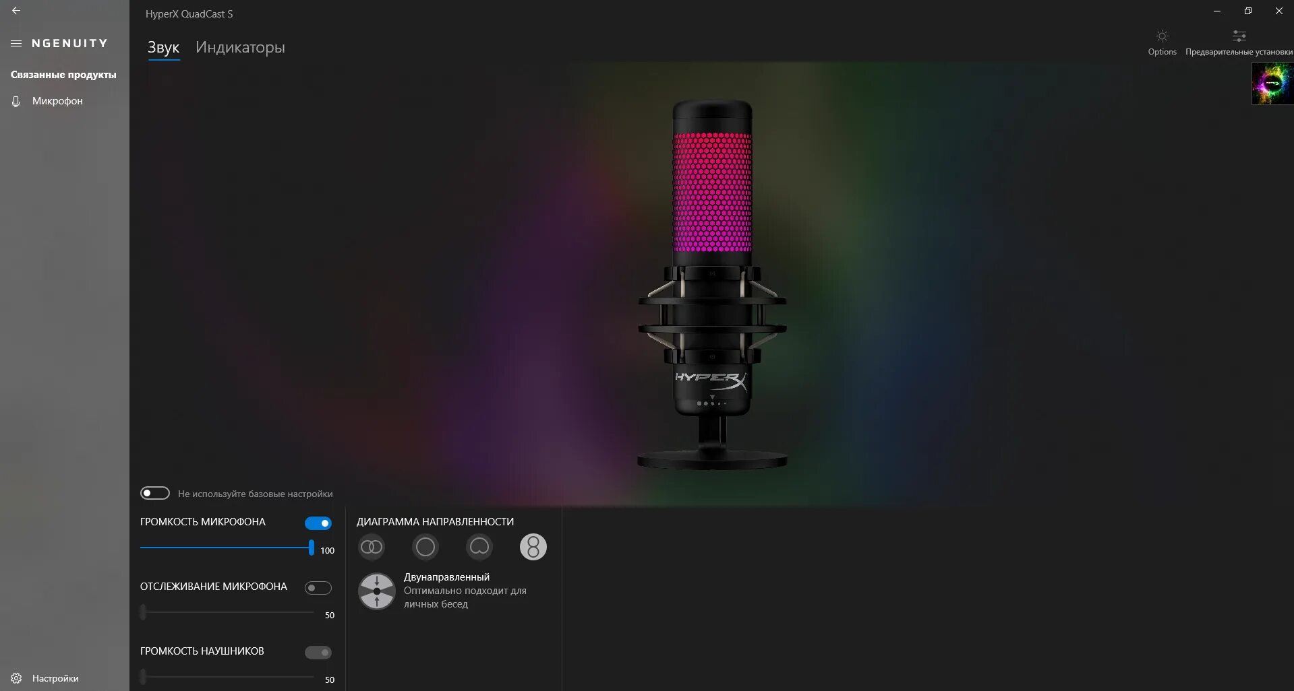This screenshot has width=1294, height=691.
Task: Restore down the NGENUITY window
Action: 1247,11
